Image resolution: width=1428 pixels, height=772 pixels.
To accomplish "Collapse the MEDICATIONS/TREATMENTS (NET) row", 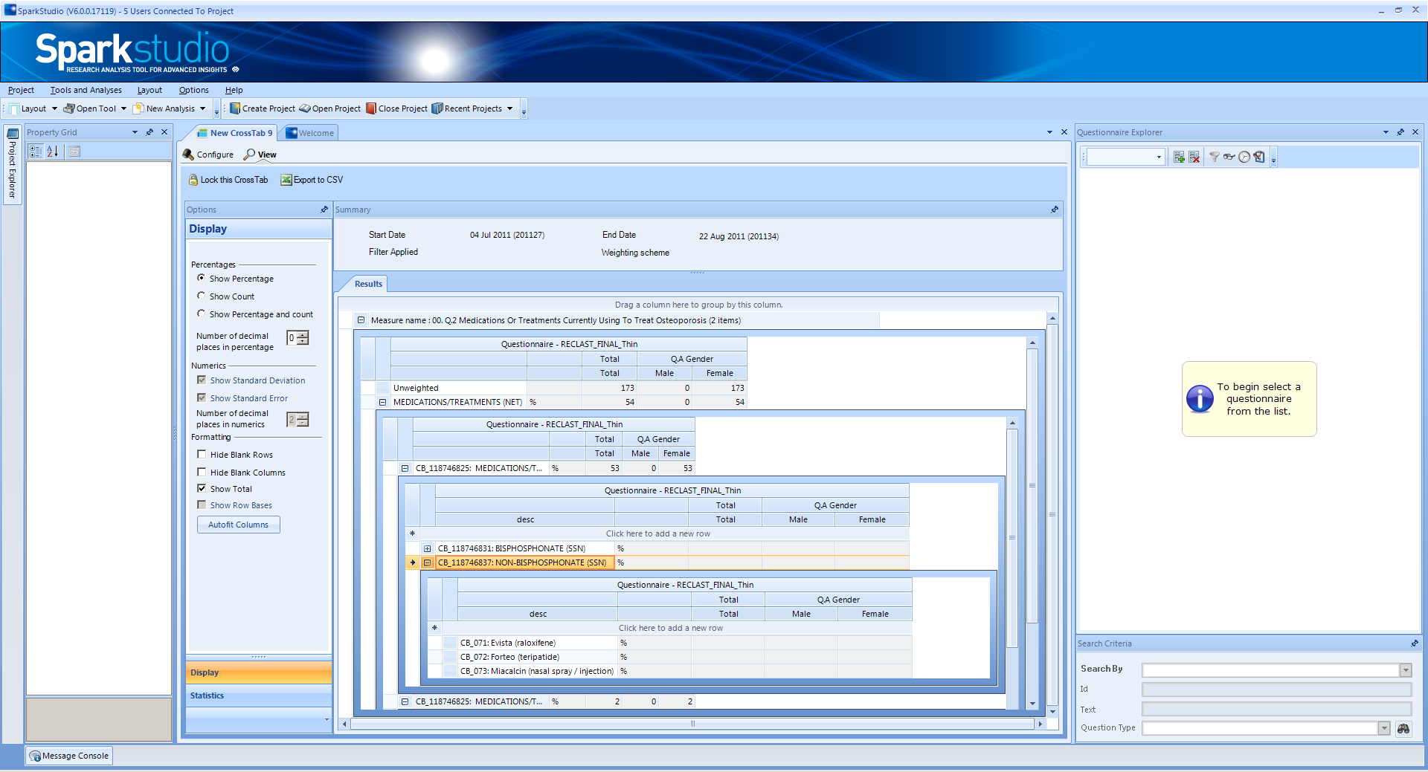I will coord(383,402).
